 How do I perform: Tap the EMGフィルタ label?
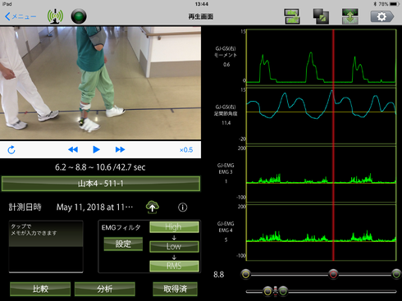coord(121,227)
